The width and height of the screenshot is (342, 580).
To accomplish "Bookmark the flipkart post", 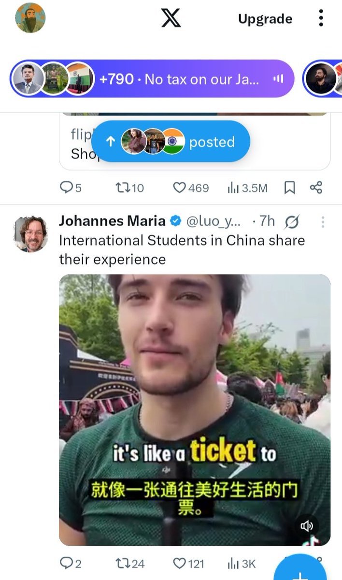I will pyautogui.click(x=289, y=188).
